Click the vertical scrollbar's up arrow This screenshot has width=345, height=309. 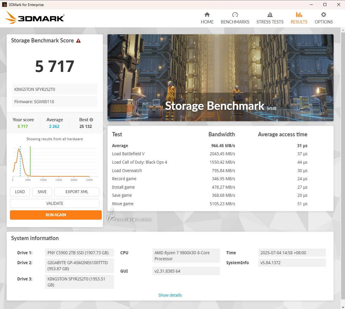click(343, 30)
